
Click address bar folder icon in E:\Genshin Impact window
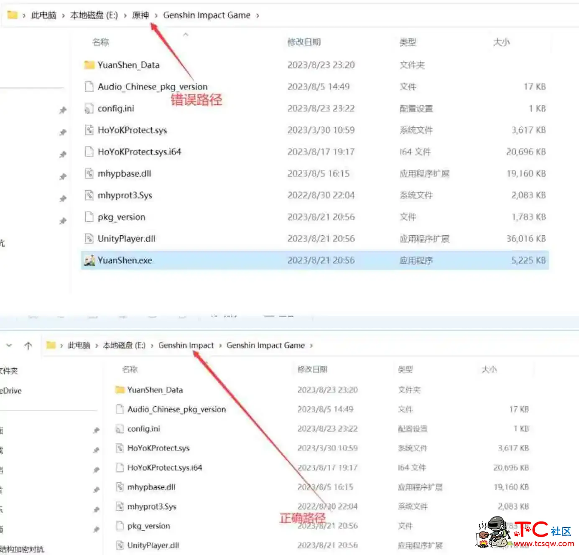(x=51, y=345)
